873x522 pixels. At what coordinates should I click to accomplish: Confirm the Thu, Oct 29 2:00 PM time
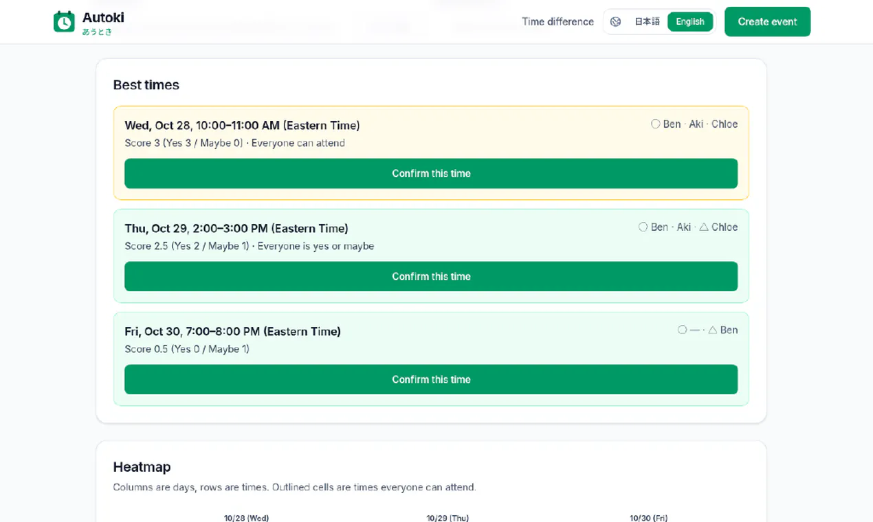coord(431,277)
